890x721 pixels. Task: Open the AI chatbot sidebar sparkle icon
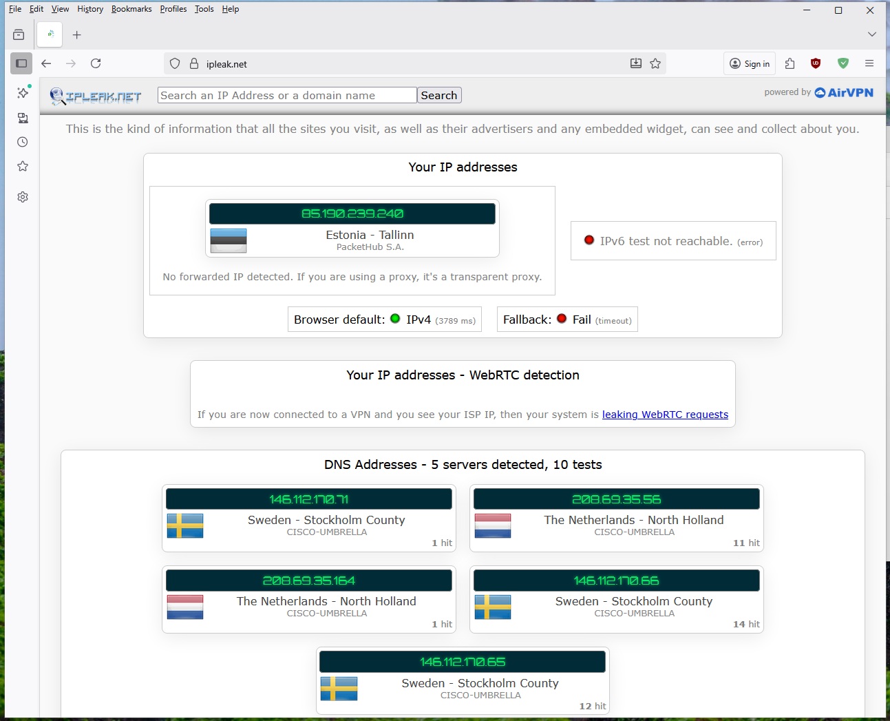[23, 92]
